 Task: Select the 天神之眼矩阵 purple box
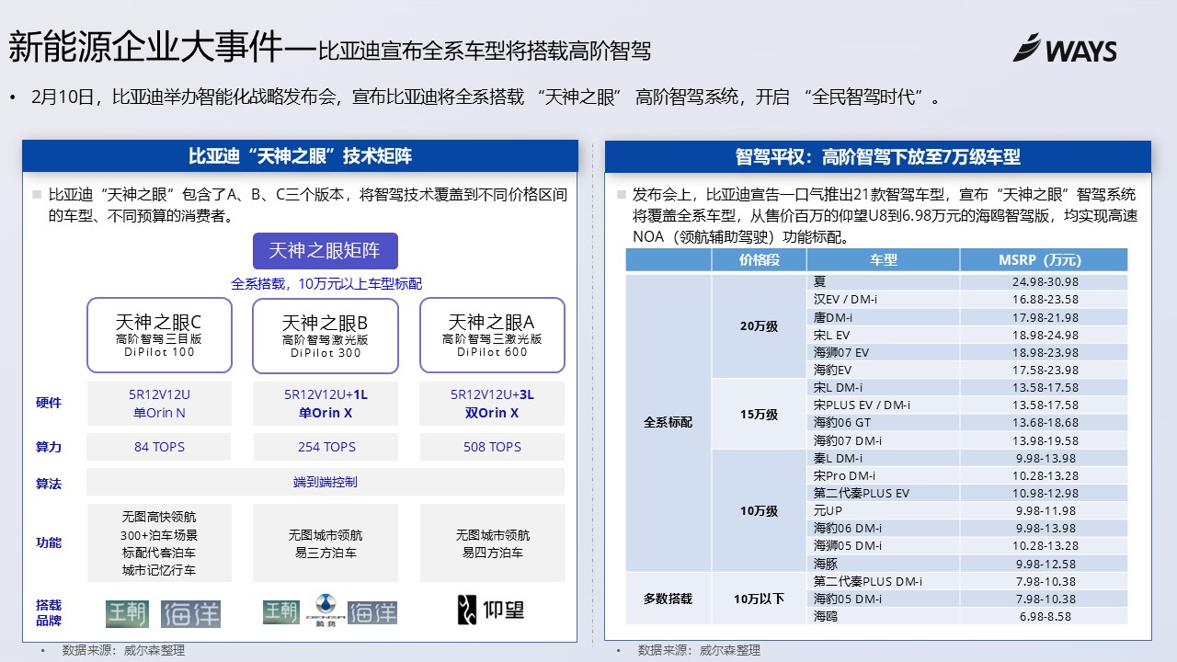point(326,251)
